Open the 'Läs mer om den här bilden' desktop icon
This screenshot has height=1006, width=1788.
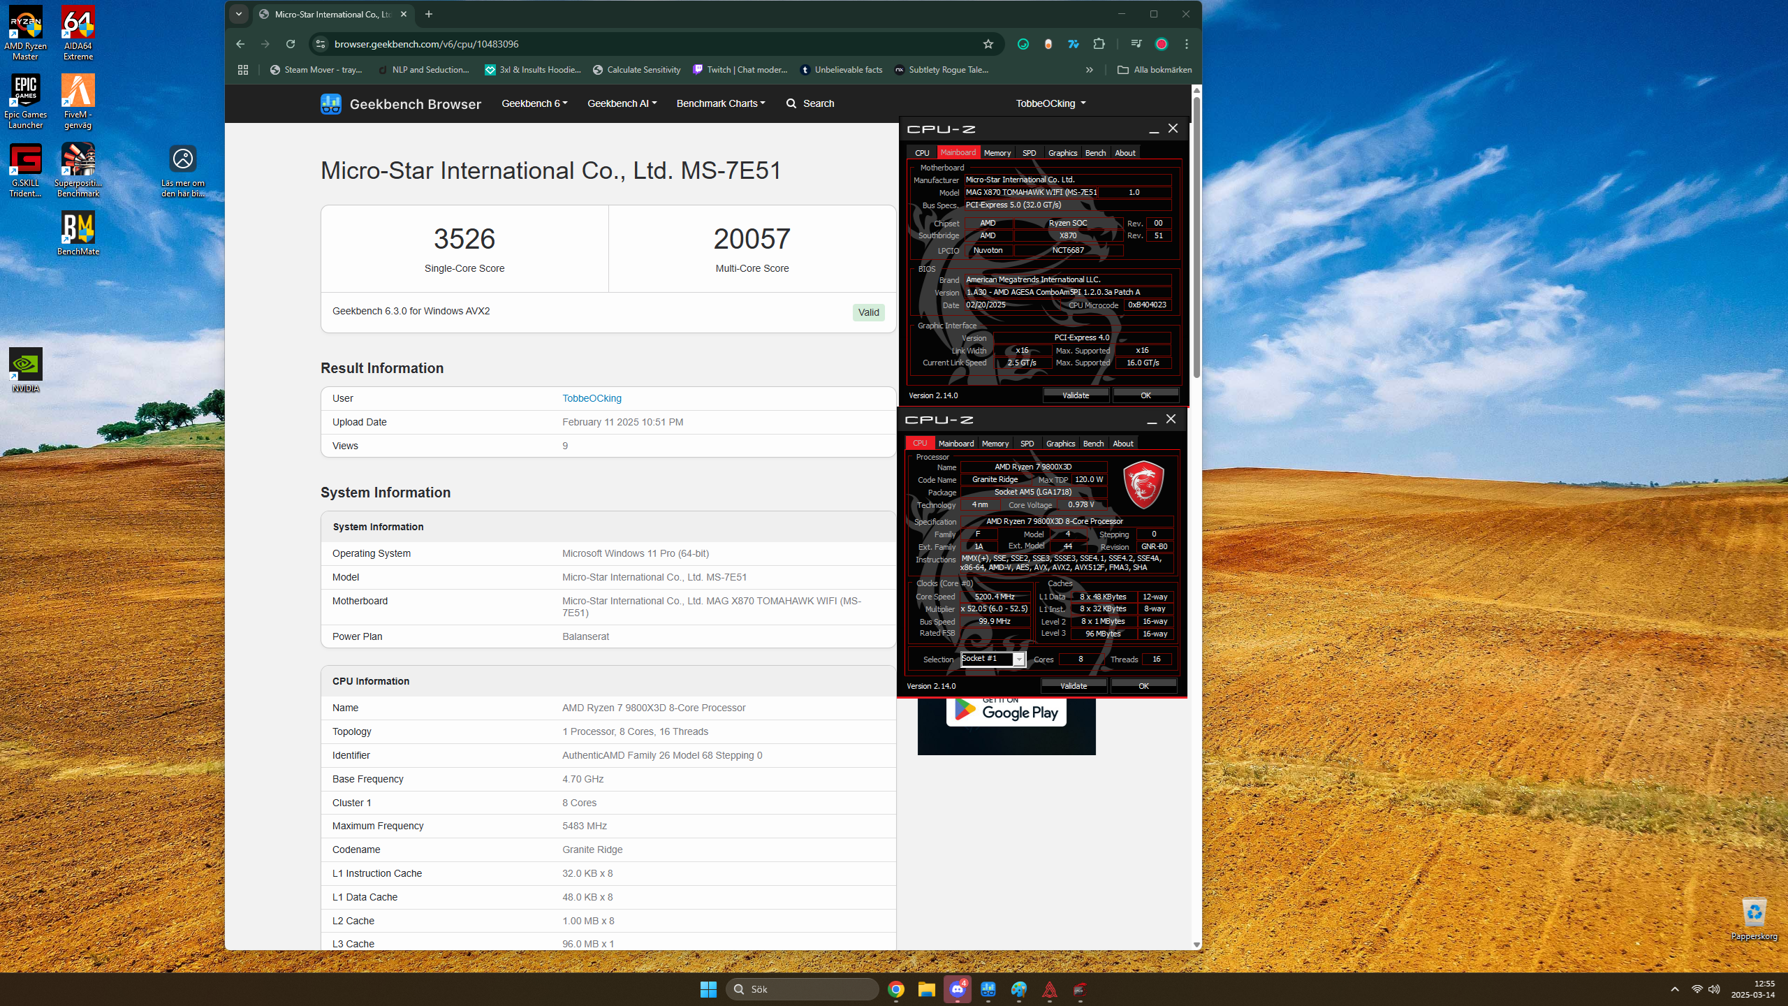[x=183, y=170]
